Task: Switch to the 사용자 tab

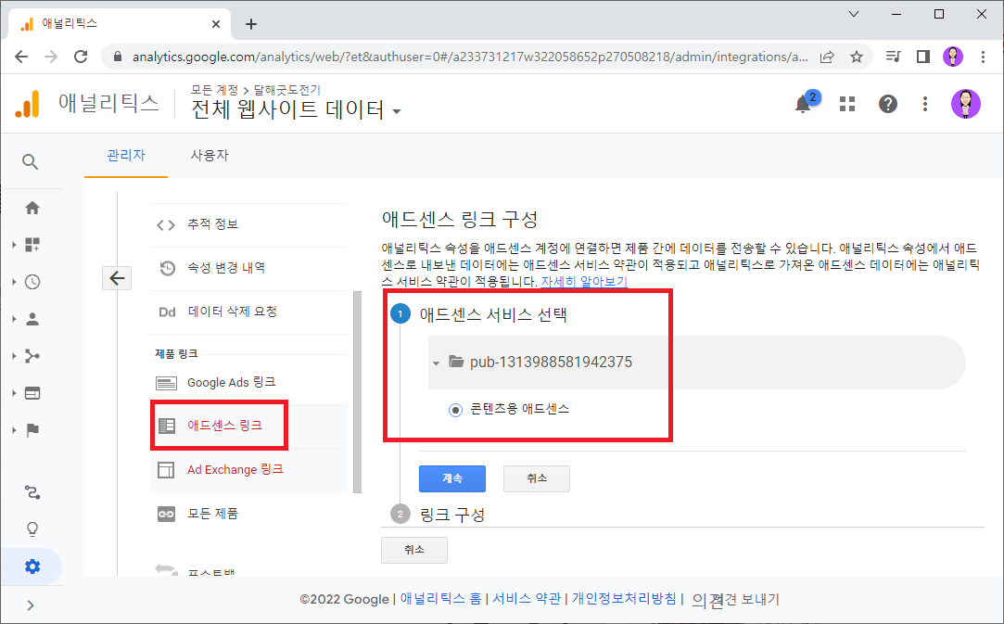Action: pyautogui.click(x=210, y=155)
